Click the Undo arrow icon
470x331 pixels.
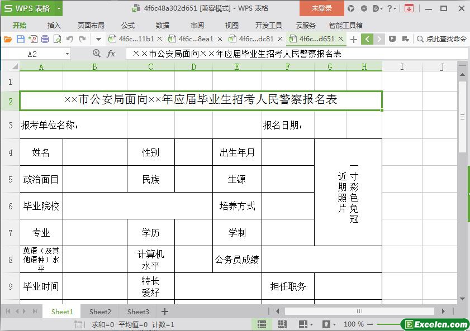[70, 39]
